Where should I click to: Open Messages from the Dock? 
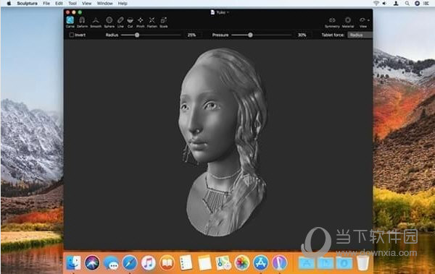[111, 262]
